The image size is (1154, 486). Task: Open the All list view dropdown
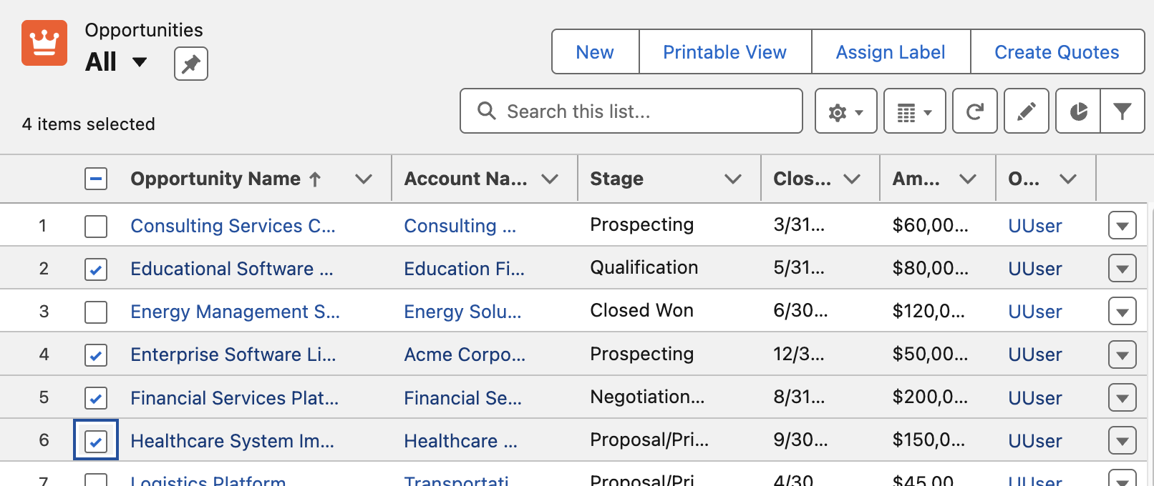click(140, 62)
